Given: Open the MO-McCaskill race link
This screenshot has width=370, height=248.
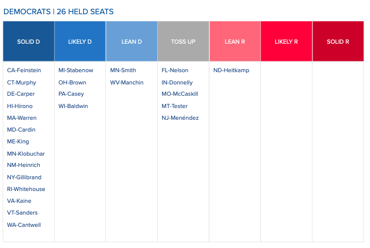Looking at the screenshot, I should click(180, 94).
